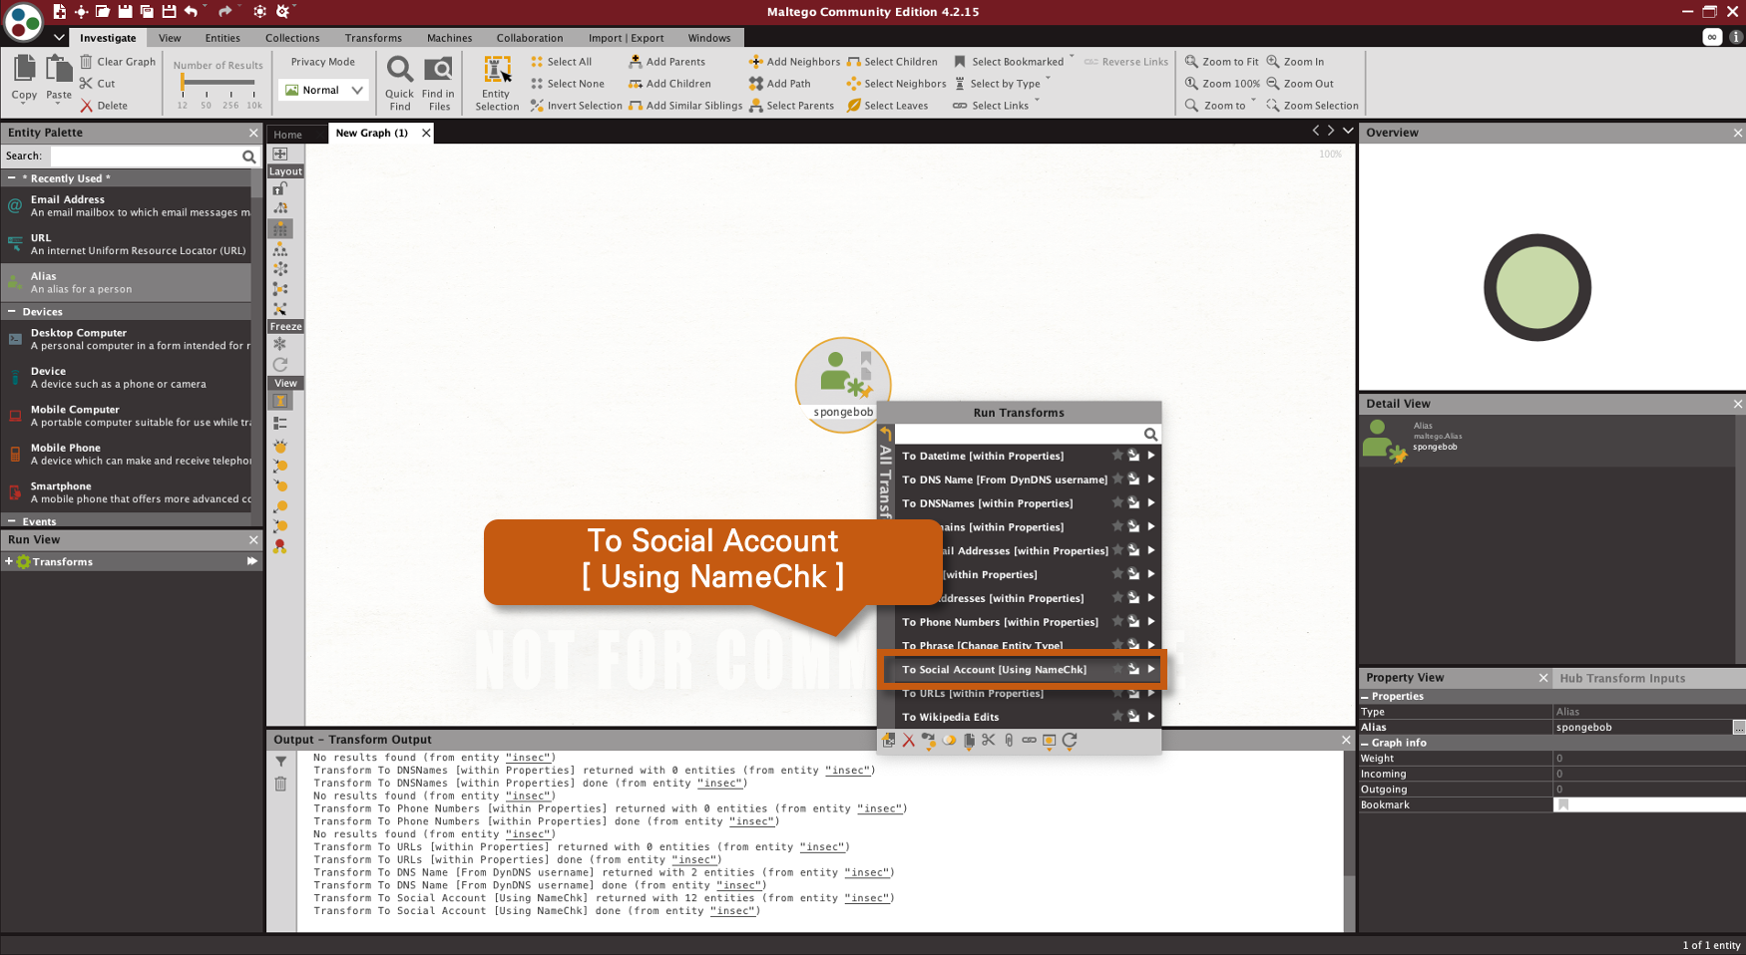Click the search magnifier in Run Transforms box

(1150, 435)
